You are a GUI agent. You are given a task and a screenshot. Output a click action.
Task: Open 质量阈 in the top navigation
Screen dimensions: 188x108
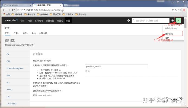[x=60, y=21]
